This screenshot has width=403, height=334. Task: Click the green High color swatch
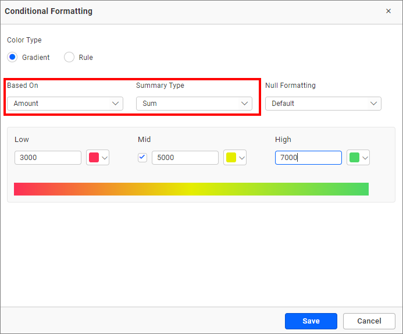[x=354, y=158]
